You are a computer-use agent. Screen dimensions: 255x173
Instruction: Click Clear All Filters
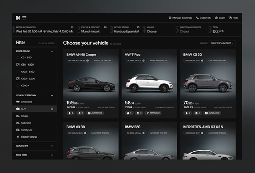[x=46, y=43]
